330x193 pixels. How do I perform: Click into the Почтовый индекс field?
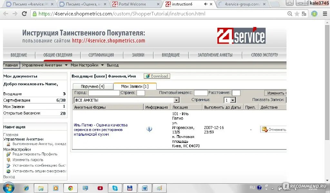pyautogui.click(x=201, y=93)
